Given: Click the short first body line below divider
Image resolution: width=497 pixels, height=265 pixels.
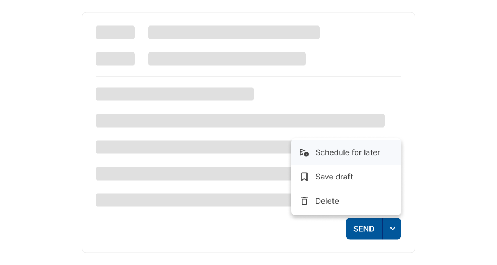Looking at the screenshot, I should (x=175, y=94).
